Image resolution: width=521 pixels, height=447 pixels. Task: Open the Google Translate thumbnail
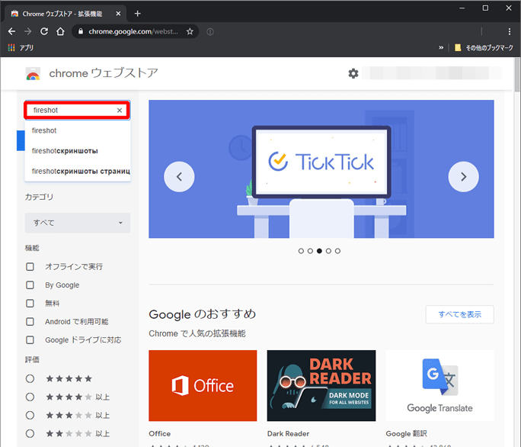point(440,385)
